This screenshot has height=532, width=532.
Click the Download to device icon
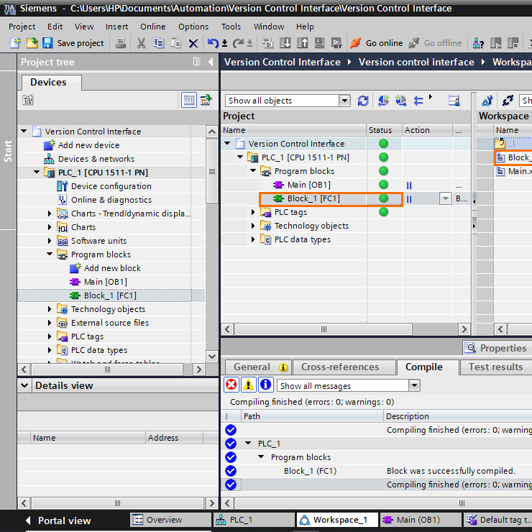(285, 43)
